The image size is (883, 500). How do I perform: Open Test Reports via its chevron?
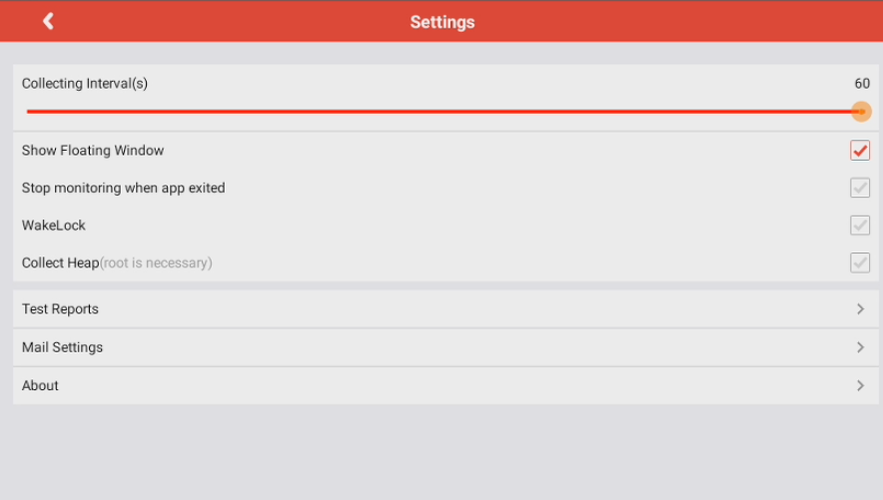(860, 308)
